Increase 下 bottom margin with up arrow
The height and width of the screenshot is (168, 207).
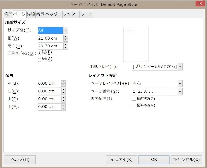click(63, 105)
